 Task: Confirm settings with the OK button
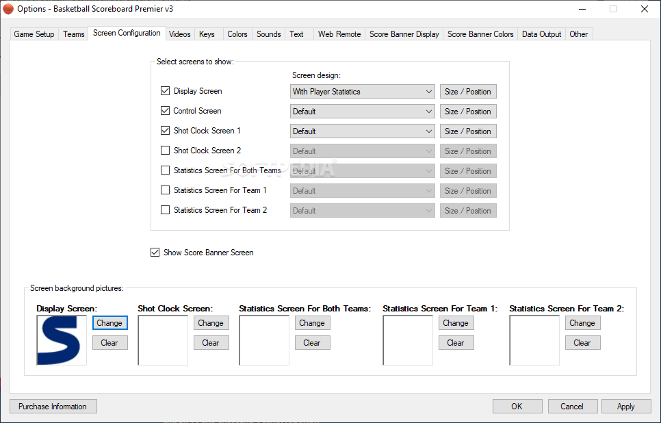(x=517, y=406)
